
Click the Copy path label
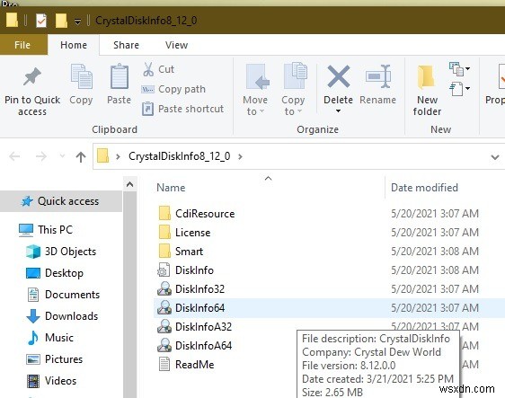[182, 89]
